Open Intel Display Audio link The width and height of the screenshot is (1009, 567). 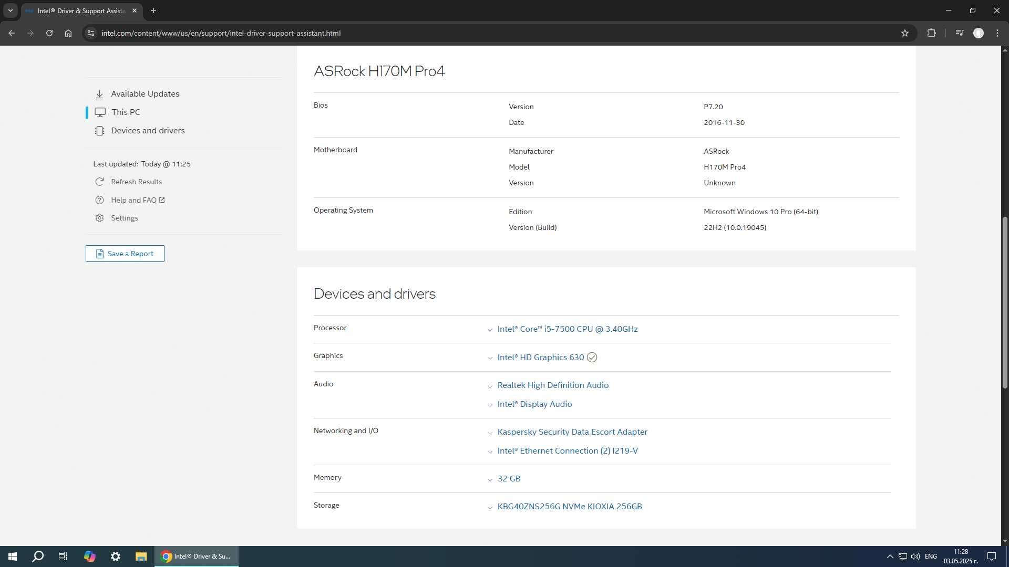[534, 404]
